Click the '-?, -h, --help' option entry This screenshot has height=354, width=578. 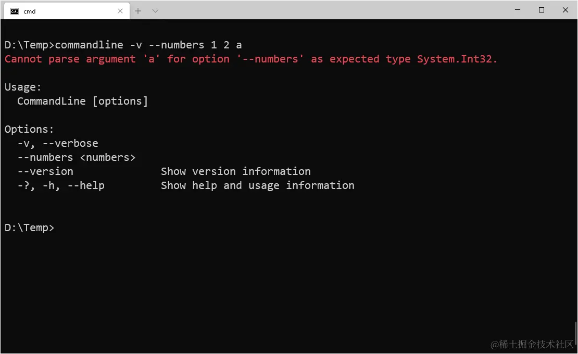coord(61,185)
